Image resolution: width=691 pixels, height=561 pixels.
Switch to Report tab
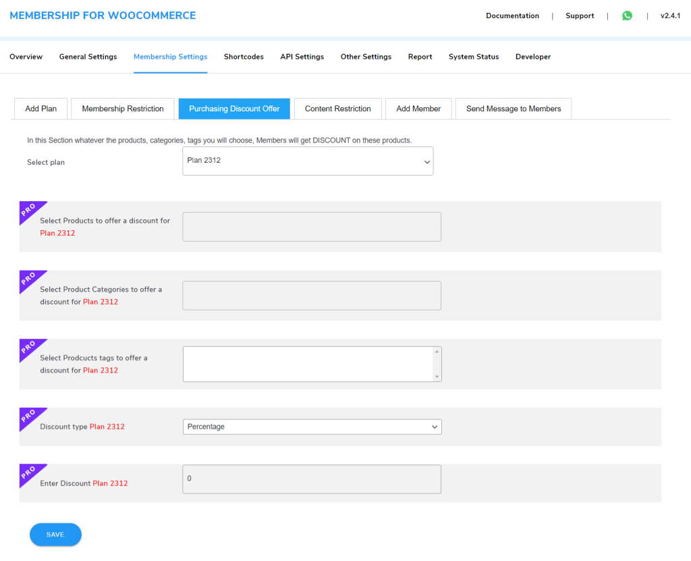pyautogui.click(x=420, y=57)
